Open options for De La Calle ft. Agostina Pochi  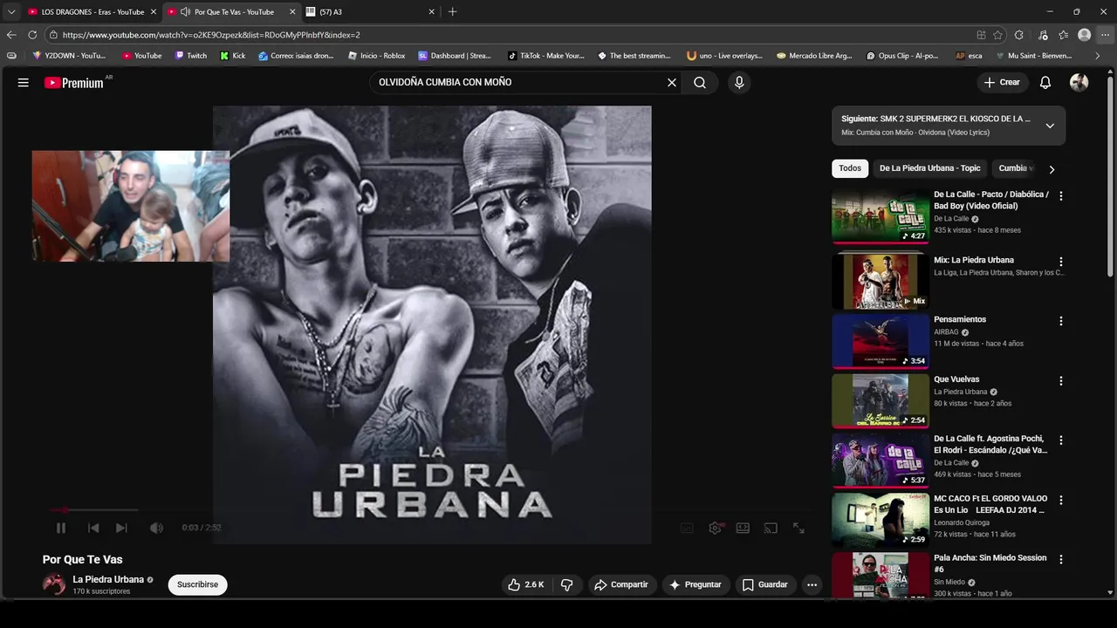[x=1061, y=440]
